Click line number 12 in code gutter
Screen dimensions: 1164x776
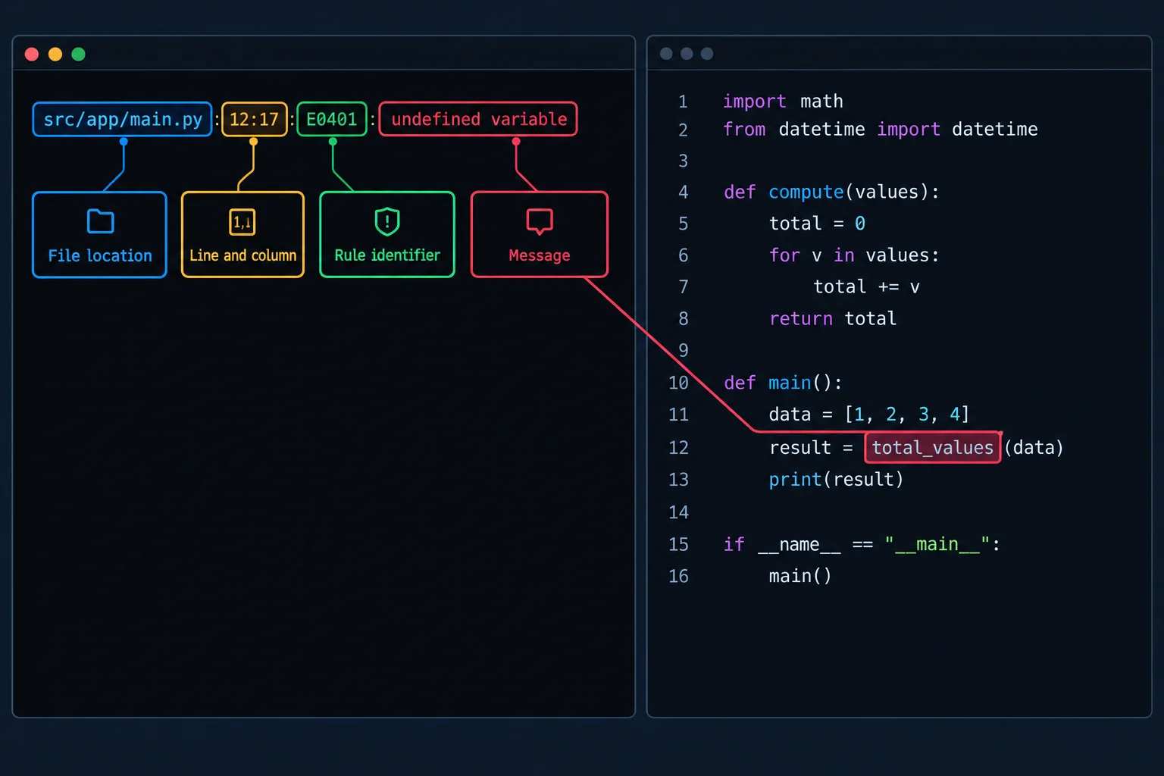pos(678,448)
